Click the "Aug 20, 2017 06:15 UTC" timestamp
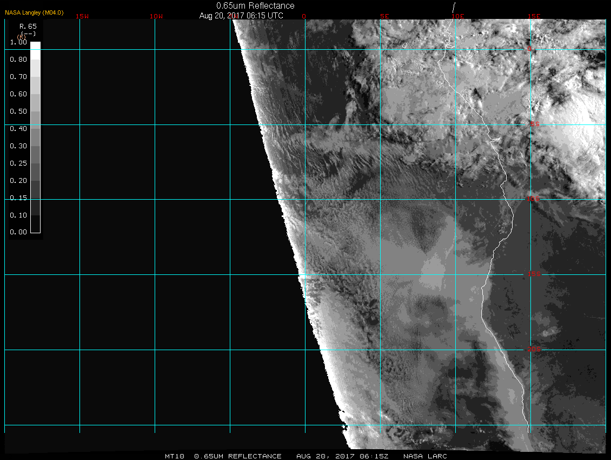611x460 pixels. 241,16
